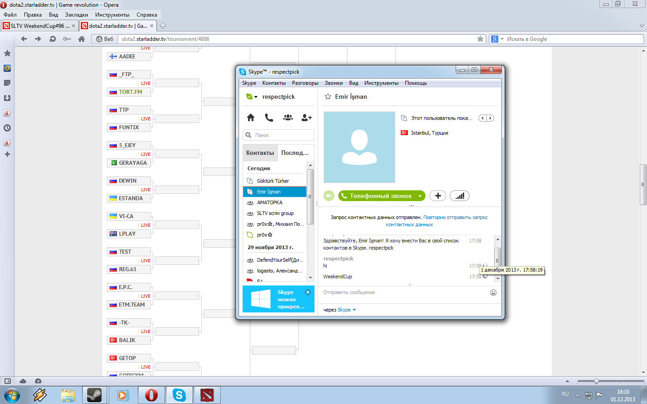Screen dimensions: 647x404
Task: Close the Skype Windows promo banner
Action: pos(308,292)
